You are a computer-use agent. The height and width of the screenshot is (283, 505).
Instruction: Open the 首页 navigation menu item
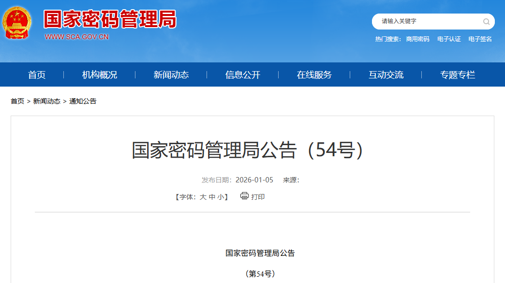tap(37, 74)
